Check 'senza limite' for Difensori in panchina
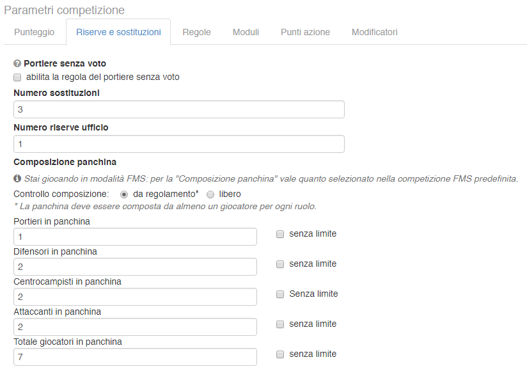 pyautogui.click(x=280, y=264)
